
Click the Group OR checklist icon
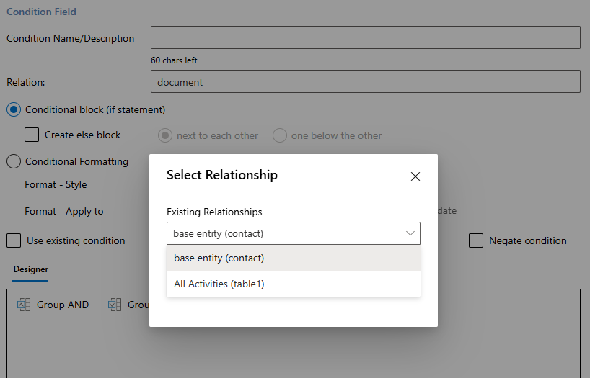(115, 305)
